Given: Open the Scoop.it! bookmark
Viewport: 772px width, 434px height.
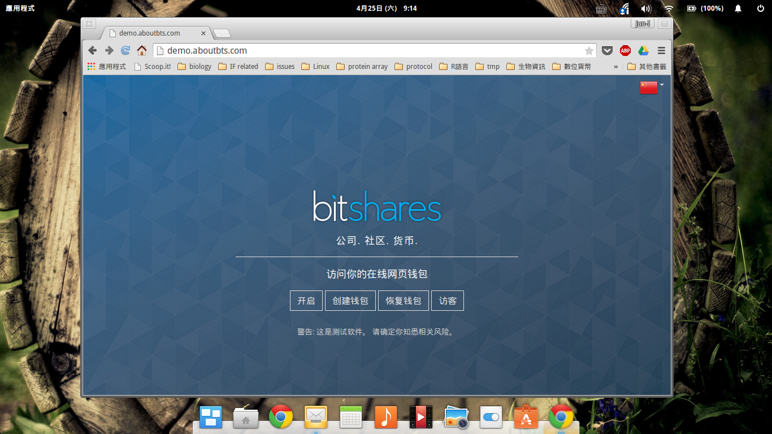Looking at the screenshot, I should [x=152, y=66].
